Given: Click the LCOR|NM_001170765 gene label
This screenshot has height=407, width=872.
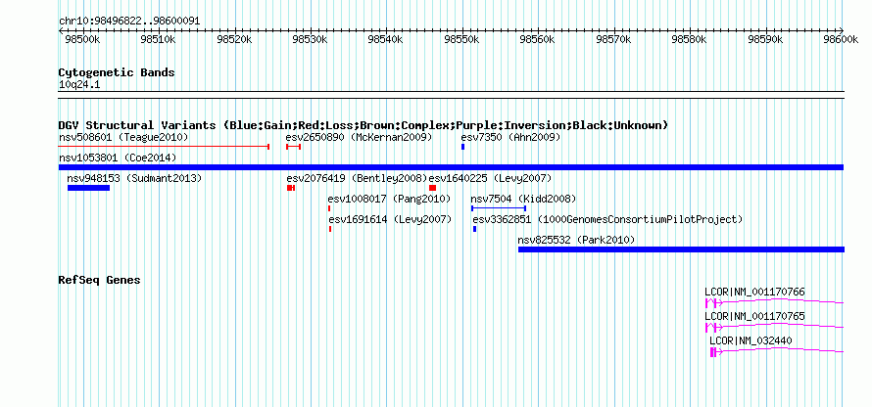Looking at the screenshot, I should (754, 316).
